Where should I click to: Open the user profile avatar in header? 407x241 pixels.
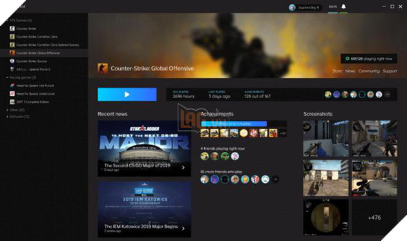tap(292, 8)
